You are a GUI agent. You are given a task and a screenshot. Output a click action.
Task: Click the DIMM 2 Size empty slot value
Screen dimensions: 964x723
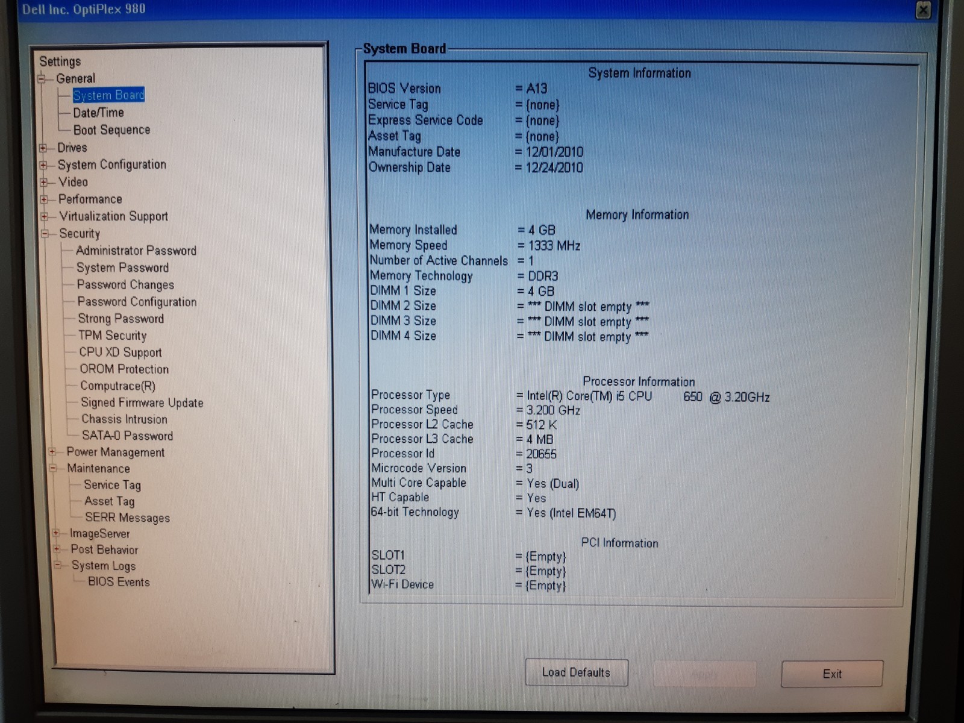(588, 307)
